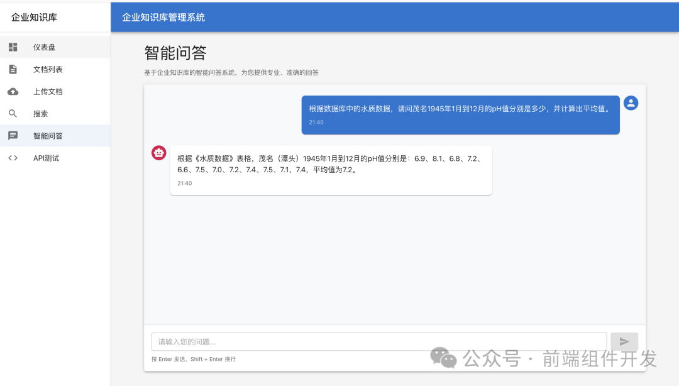Focus the 请输入您的问题 input field
679x386 pixels.
[x=379, y=342]
